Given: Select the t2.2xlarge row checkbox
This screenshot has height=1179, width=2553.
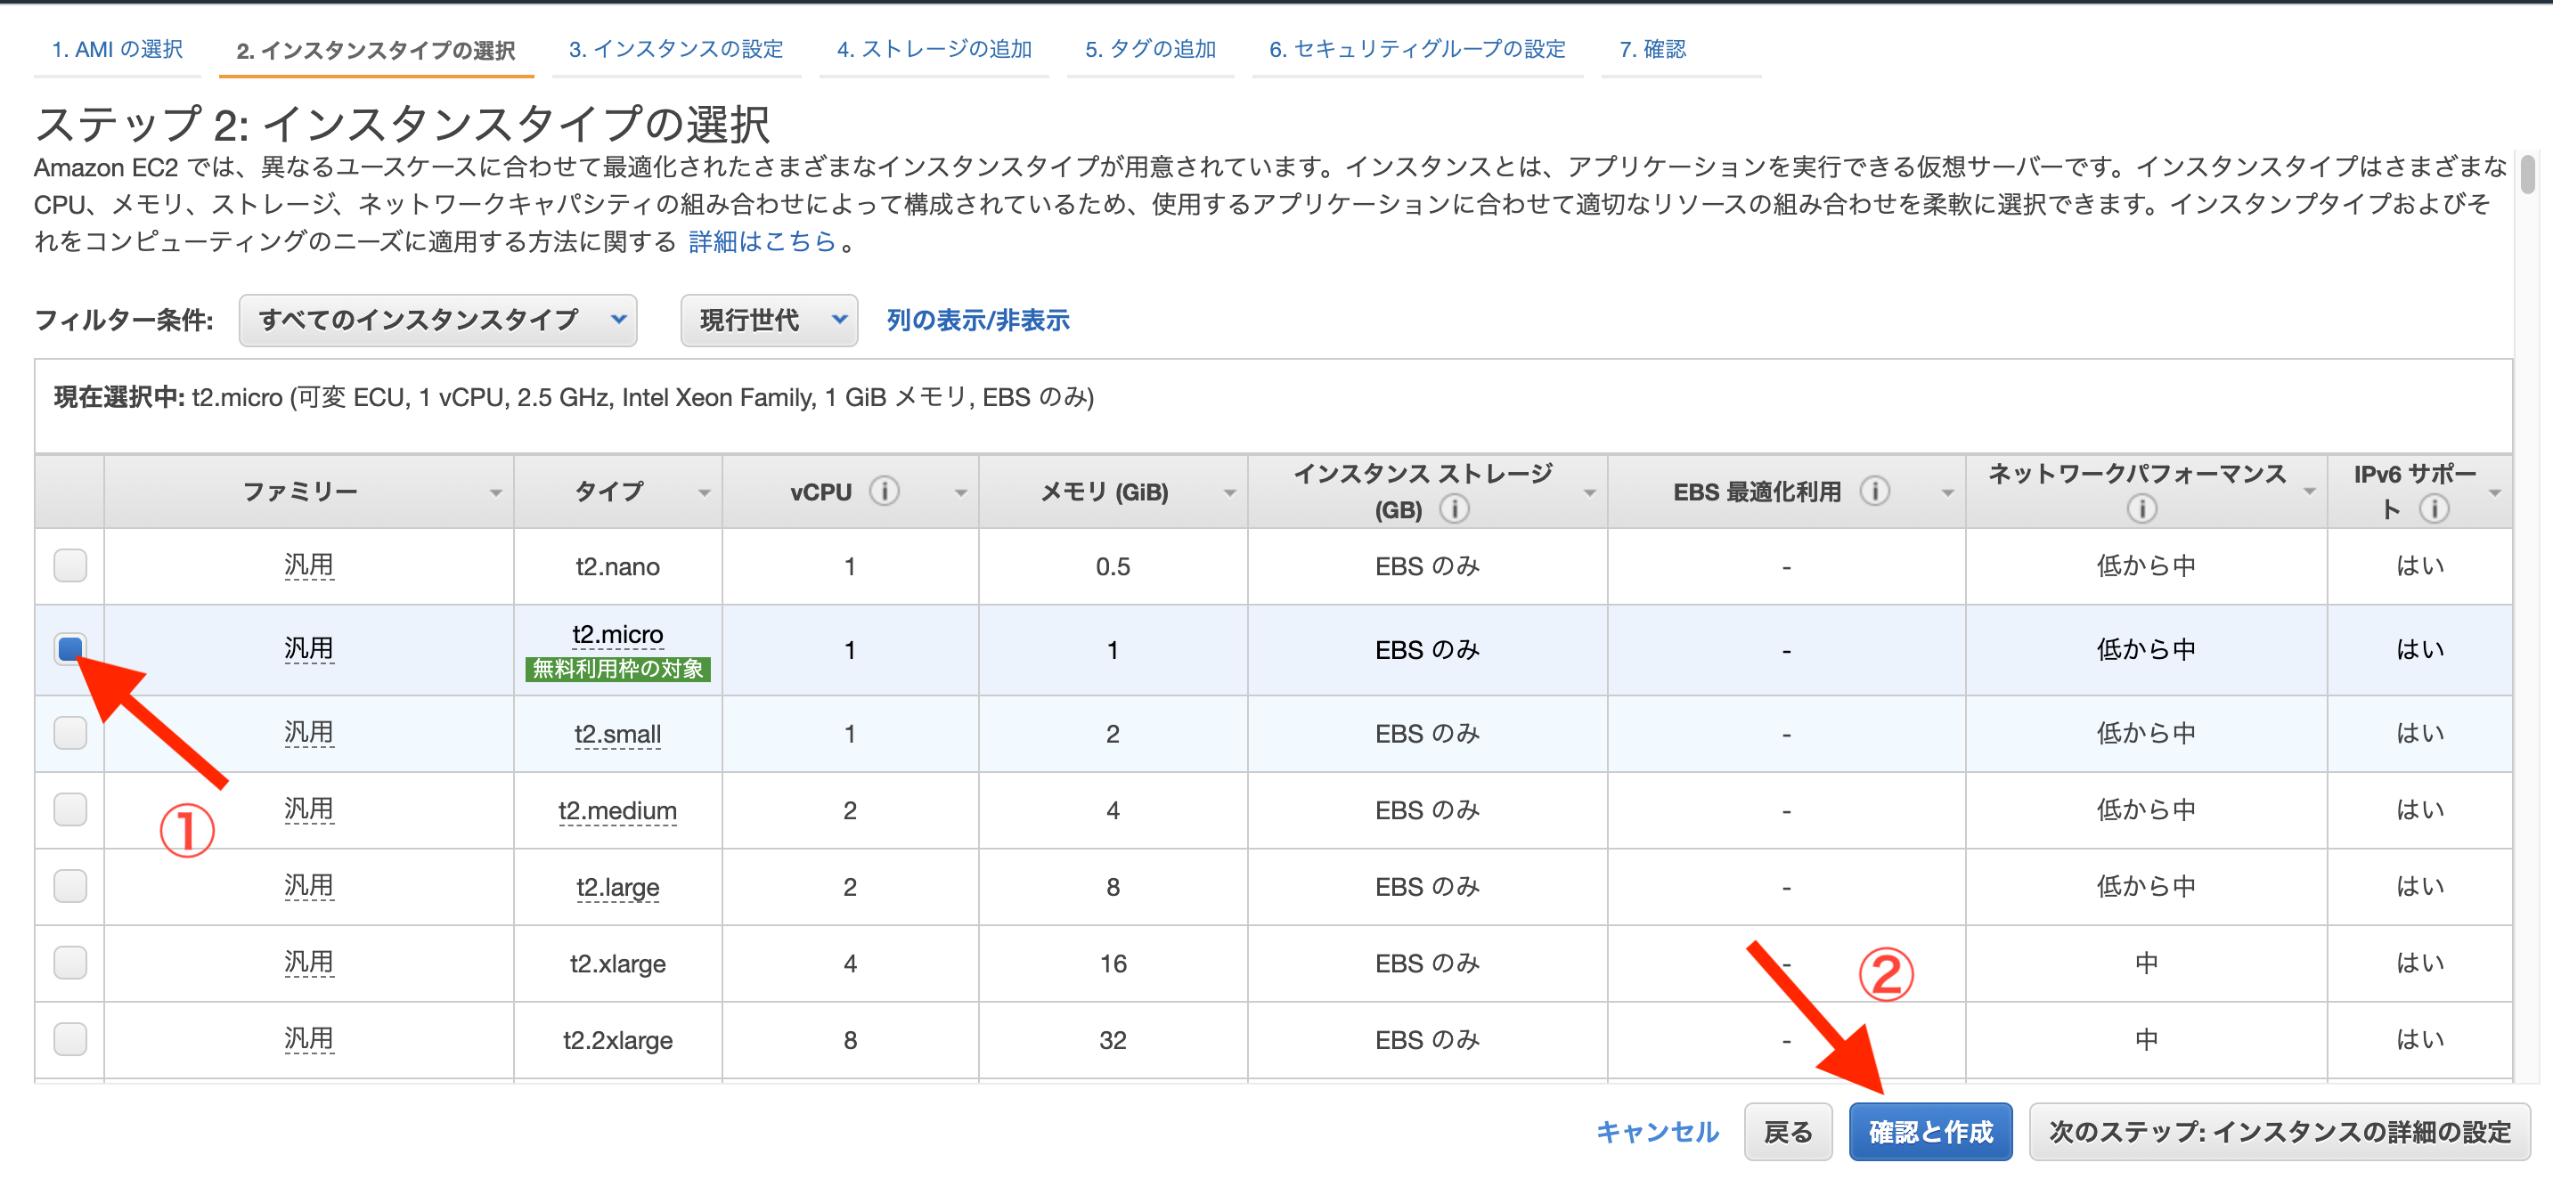Looking at the screenshot, I should coord(70,1039).
